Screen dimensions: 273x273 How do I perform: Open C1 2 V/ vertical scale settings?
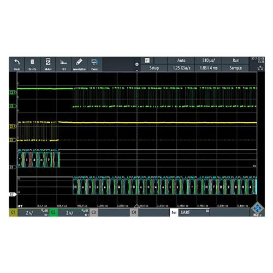[33, 212]
